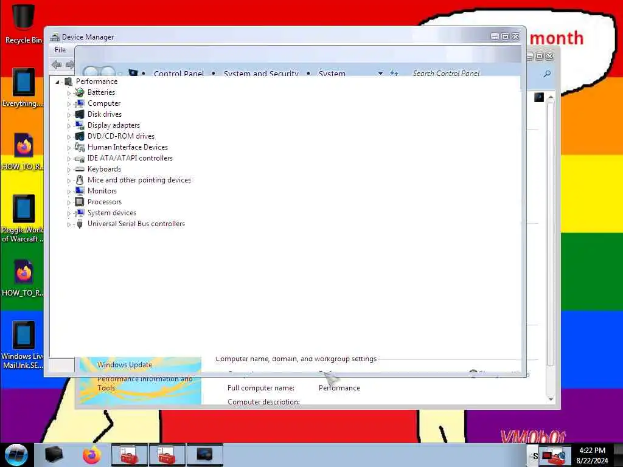Click the System window scroll up arrow
623x467 pixels.
point(550,98)
